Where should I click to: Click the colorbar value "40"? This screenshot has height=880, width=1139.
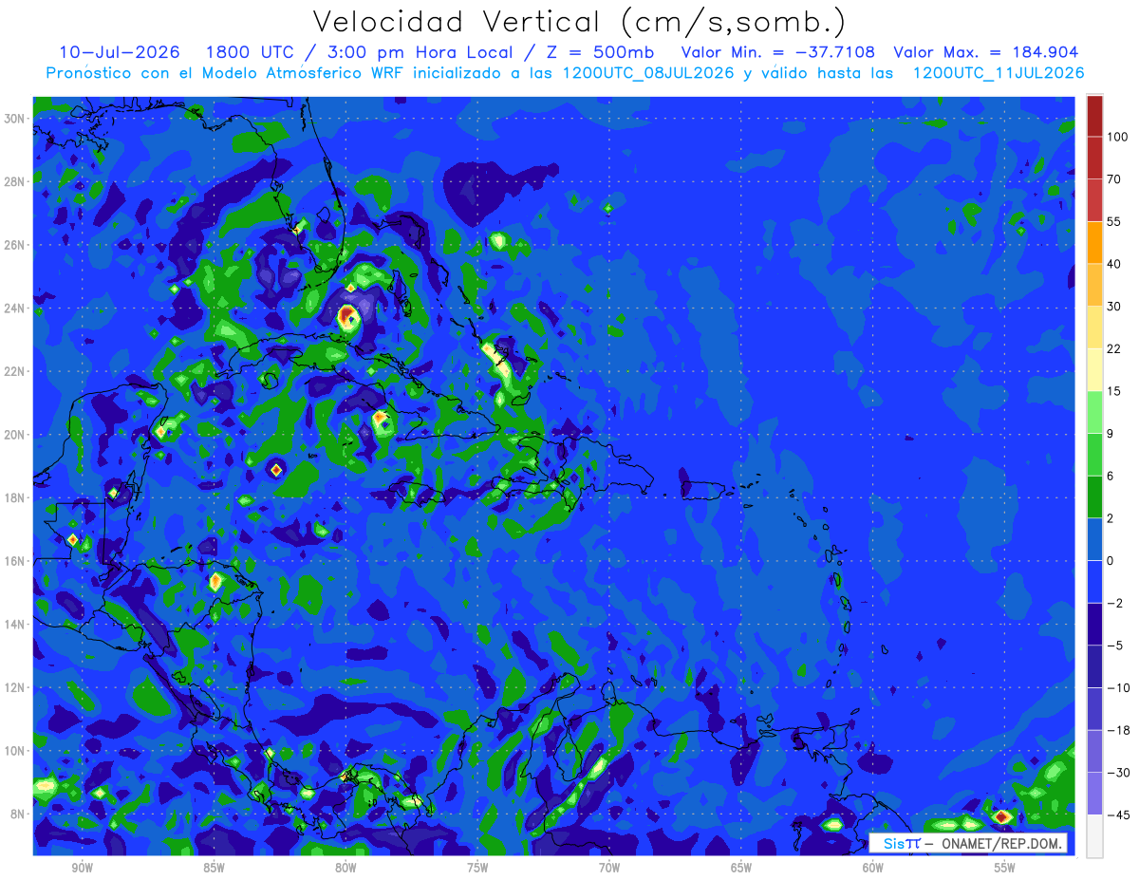tap(1114, 264)
